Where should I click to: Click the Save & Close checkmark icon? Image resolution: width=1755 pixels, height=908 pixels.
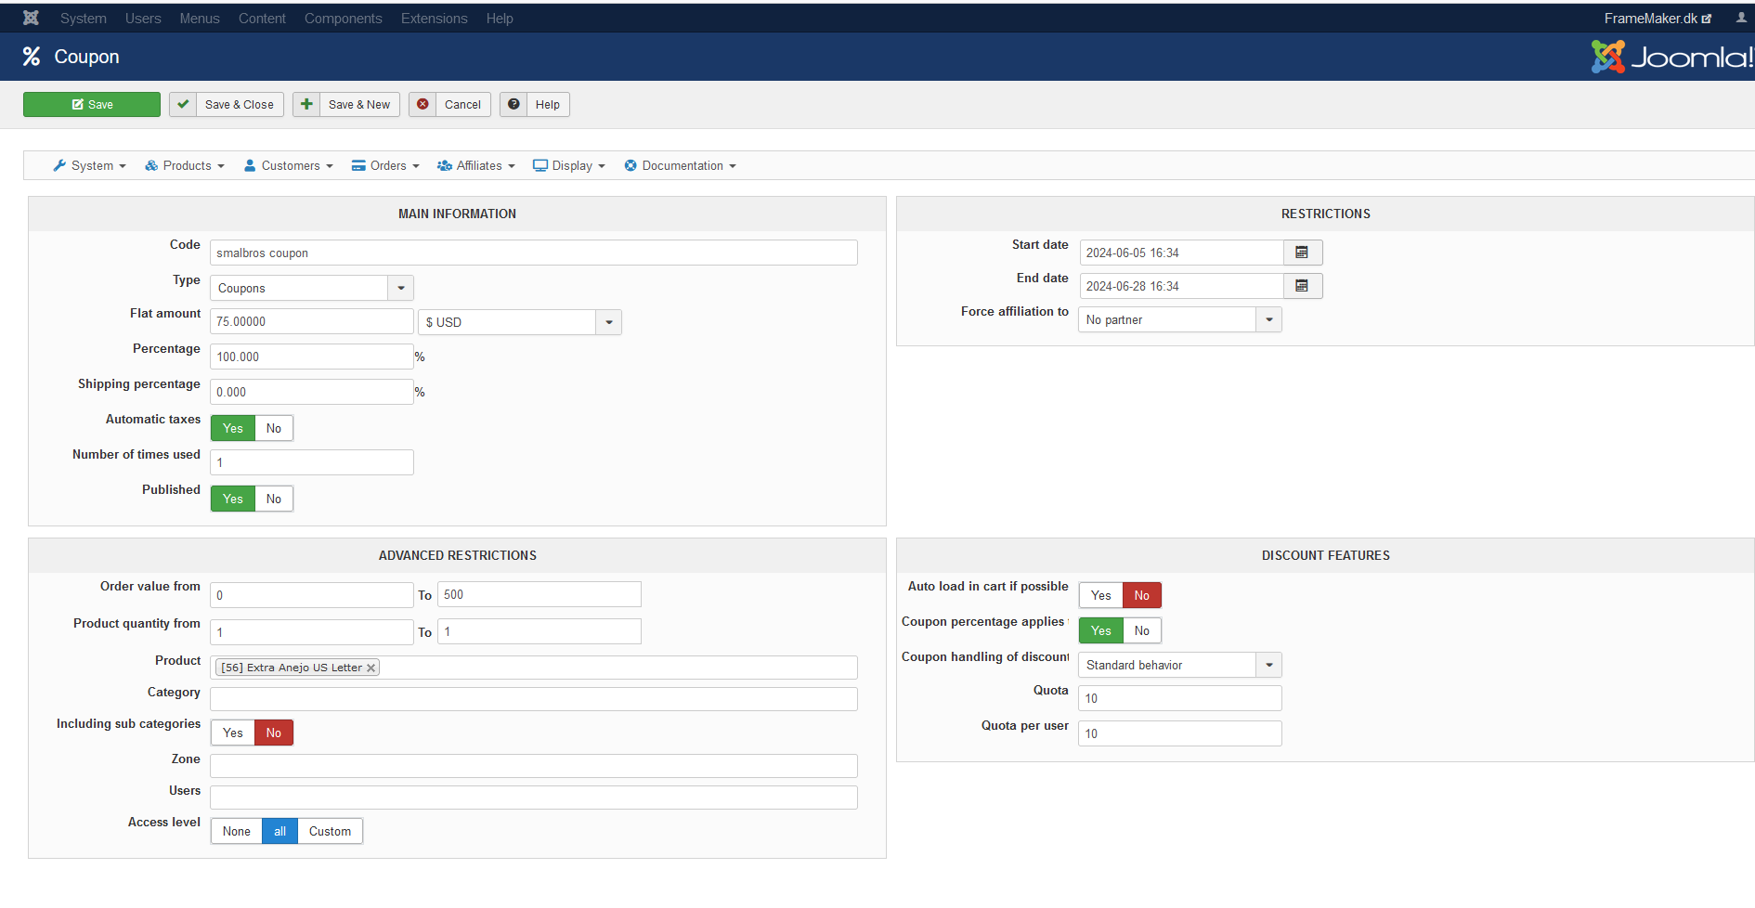[183, 104]
